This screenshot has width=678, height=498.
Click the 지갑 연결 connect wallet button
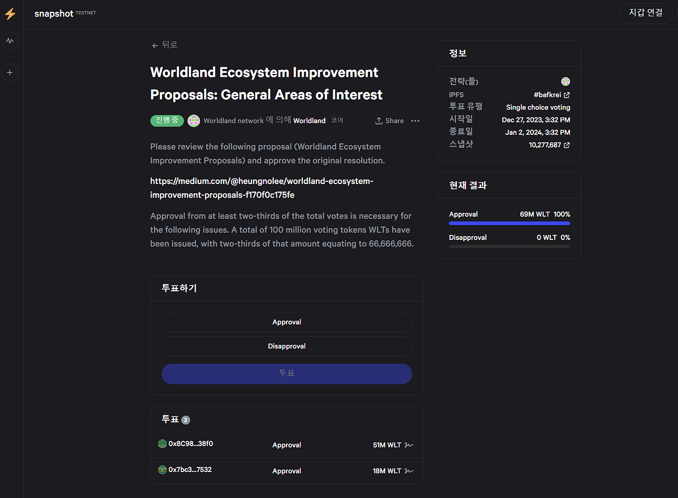646,12
